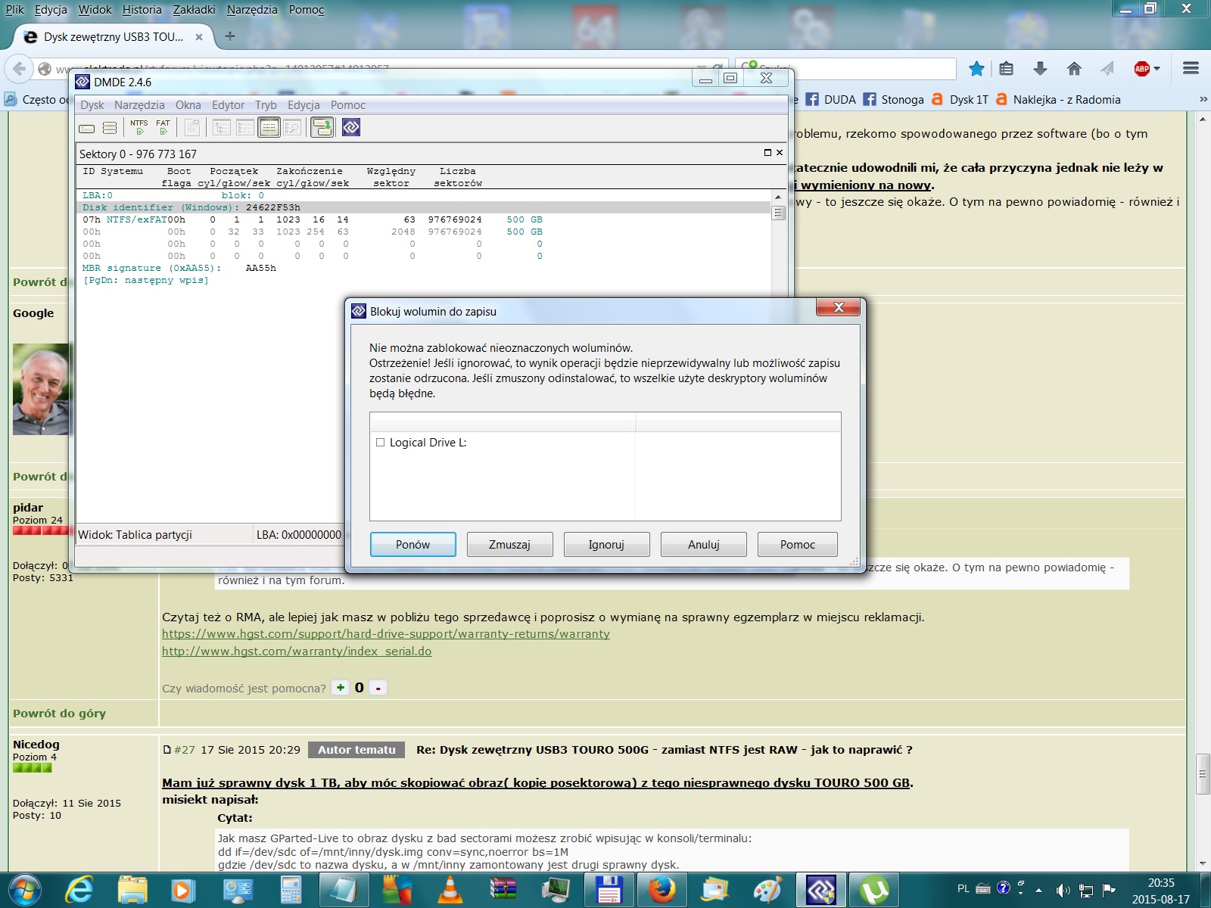The height and width of the screenshot is (908, 1211).
Task: Click the DMDE logo icon in toolbar
Action: (x=351, y=127)
